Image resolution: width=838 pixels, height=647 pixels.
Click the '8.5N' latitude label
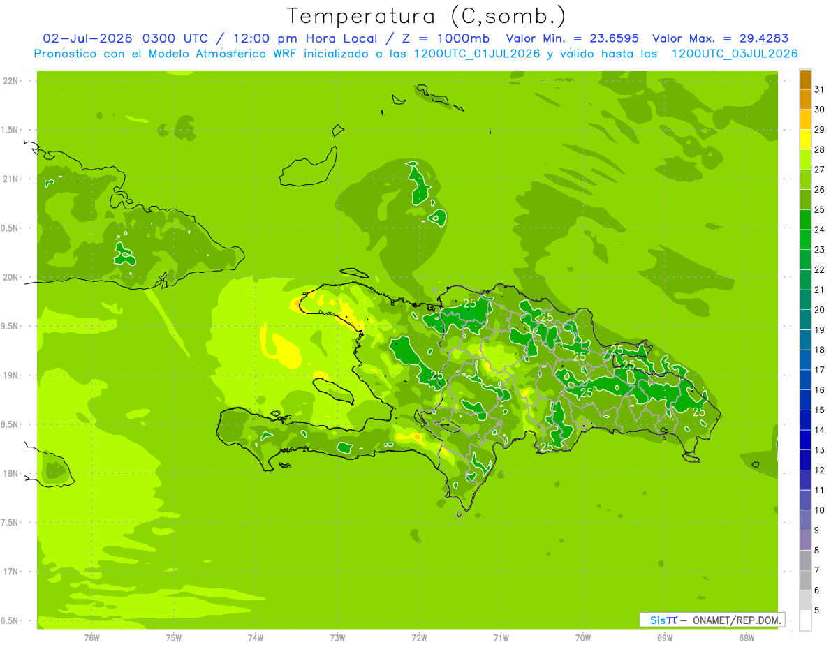(x=10, y=424)
